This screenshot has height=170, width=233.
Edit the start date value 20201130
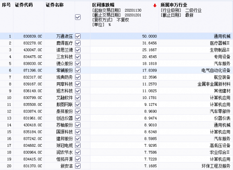tap(133, 10)
